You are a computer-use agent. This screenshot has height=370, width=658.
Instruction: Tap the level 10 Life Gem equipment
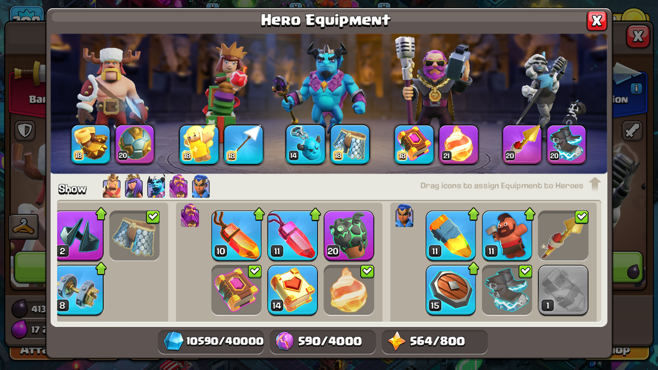tap(236, 236)
